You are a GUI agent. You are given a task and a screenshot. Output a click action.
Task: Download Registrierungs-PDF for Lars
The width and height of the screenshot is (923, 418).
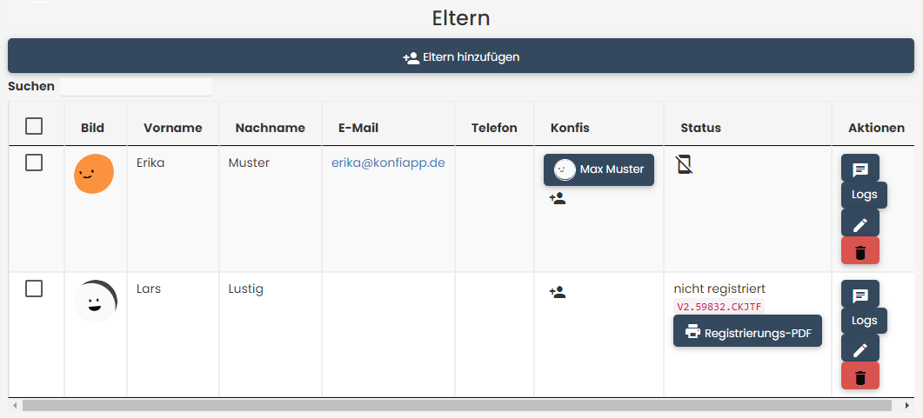(x=747, y=331)
